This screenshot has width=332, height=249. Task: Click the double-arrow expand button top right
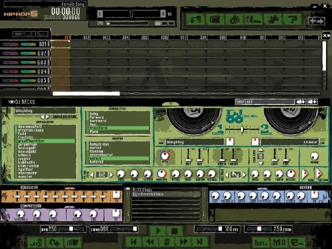point(317,21)
